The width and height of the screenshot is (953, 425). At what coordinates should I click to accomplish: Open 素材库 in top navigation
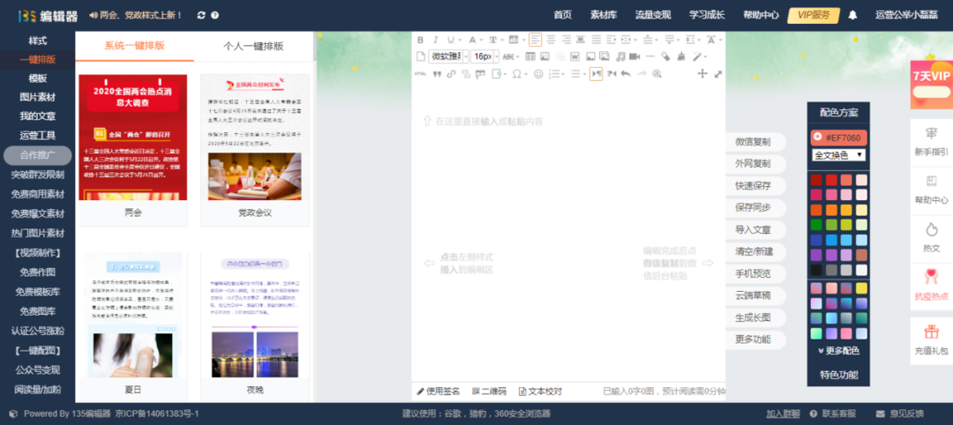pyautogui.click(x=604, y=15)
